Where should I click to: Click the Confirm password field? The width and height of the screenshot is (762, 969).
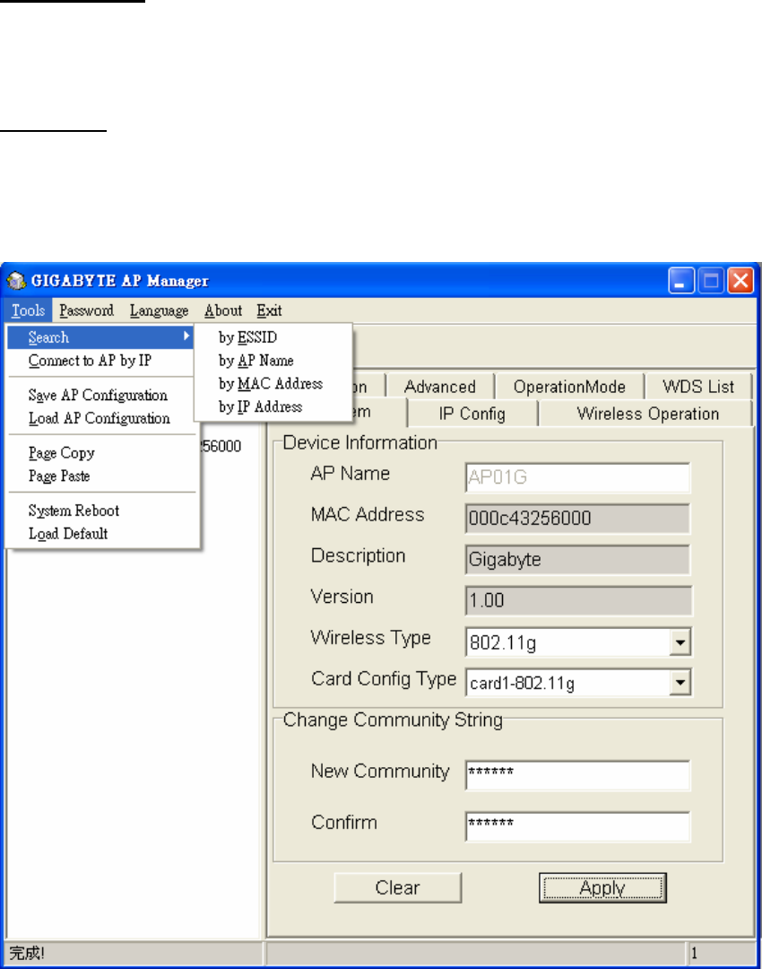click(x=577, y=826)
